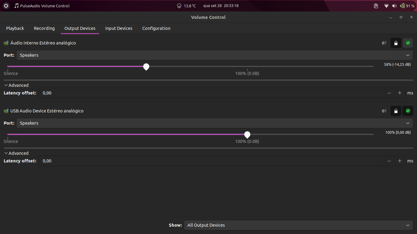This screenshot has width=417, height=234.
Task: Click the 58% (-14,25 dB) volume readout
Action: [397, 65]
